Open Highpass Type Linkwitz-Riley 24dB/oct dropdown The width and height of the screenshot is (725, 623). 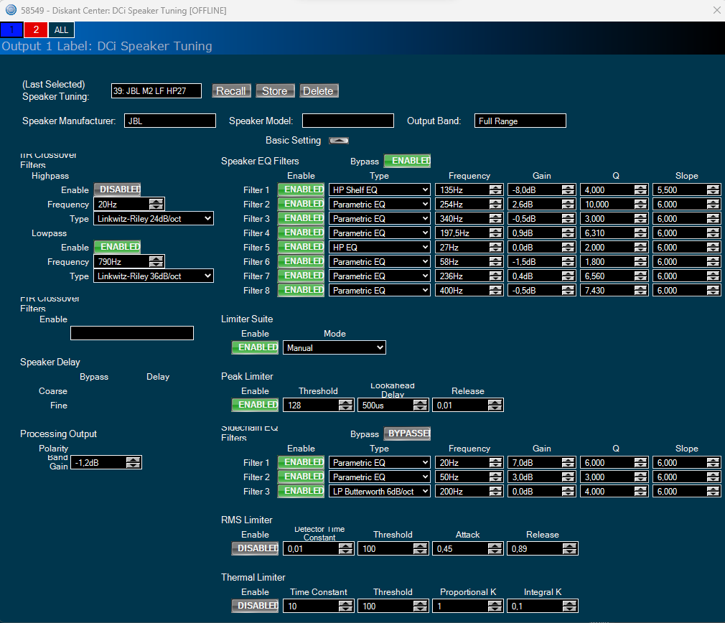tap(154, 219)
